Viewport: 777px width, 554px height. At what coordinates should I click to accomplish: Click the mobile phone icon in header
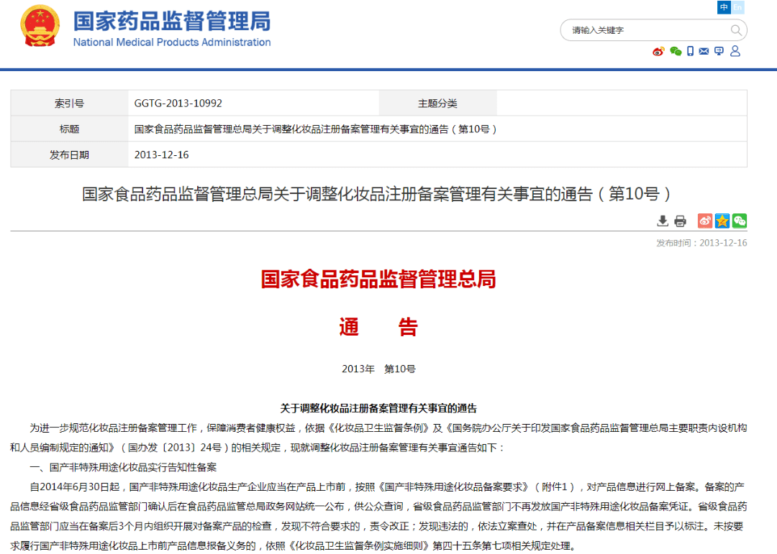(691, 51)
